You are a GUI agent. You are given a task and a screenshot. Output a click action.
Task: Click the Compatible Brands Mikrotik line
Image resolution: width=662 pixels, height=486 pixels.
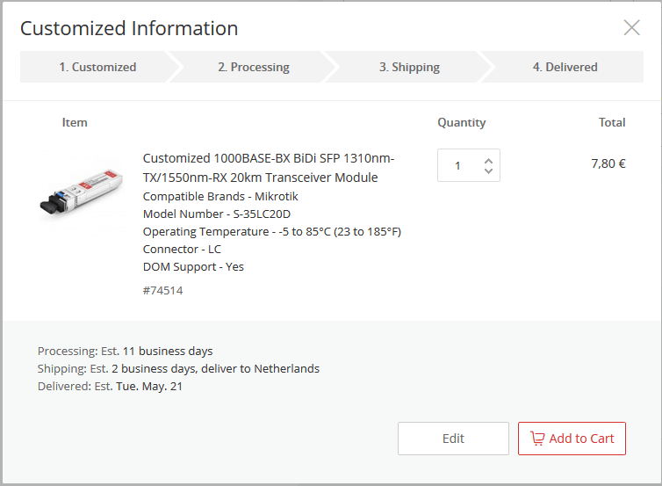pyautogui.click(x=220, y=196)
